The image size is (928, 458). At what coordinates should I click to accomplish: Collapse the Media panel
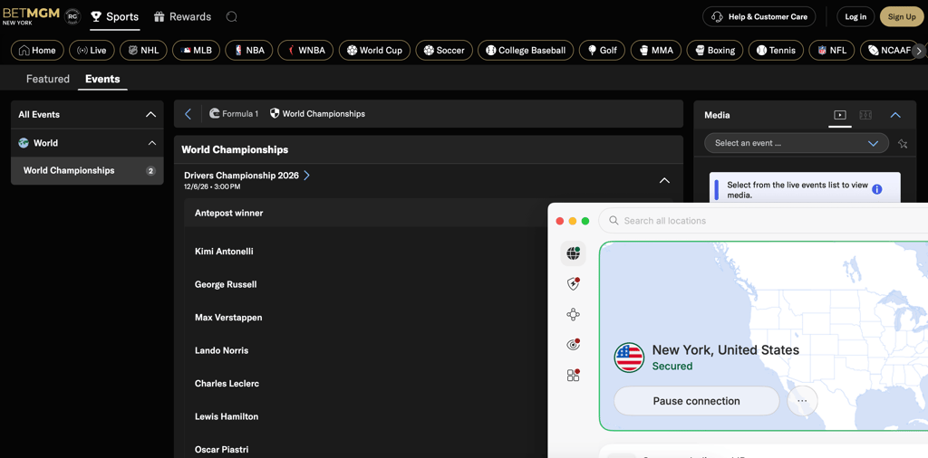point(895,115)
